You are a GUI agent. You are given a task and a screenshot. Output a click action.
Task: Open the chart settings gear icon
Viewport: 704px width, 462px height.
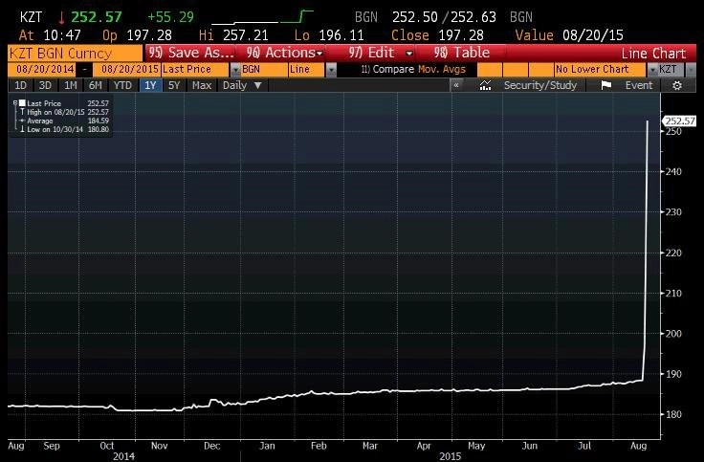(x=677, y=85)
